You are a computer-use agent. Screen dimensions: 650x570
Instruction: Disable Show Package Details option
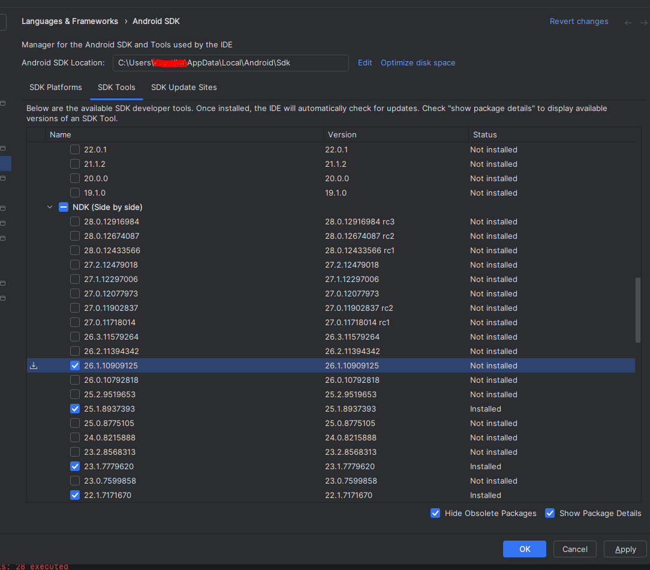(x=550, y=513)
